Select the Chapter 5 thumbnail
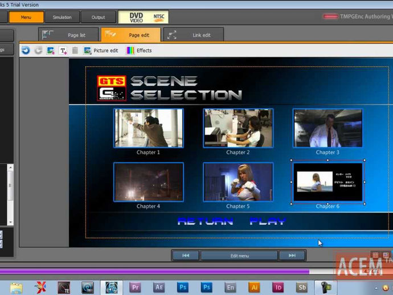The width and height of the screenshot is (393, 295). point(238,182)
